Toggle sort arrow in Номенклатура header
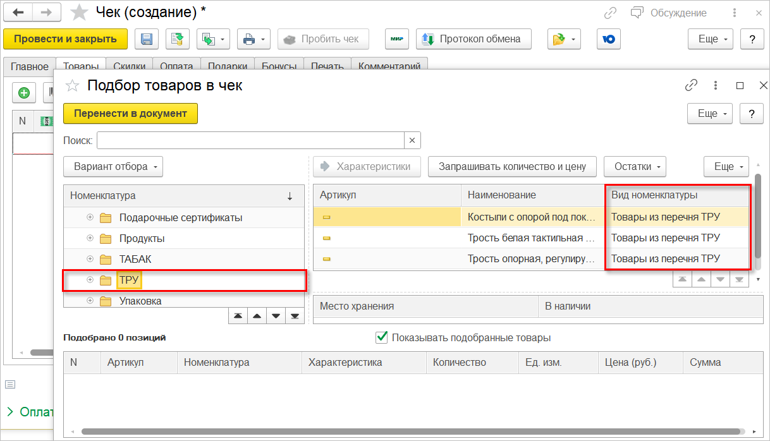This screenshot has height=441, width=770. [x=290, y=196]
